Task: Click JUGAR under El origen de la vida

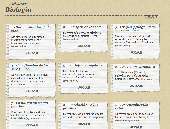Action: click(x=84, y=46)
